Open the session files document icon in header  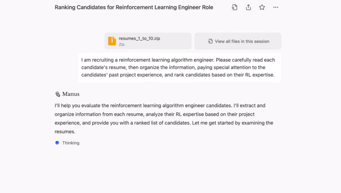click(234, 7)
